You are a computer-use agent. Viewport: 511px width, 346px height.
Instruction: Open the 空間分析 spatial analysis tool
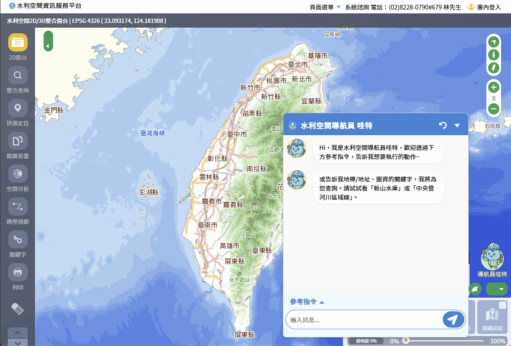pyautogui.click(x=18, y=174)
